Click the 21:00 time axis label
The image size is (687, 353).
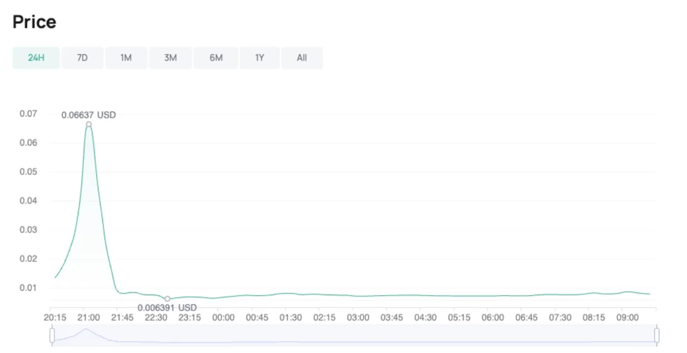pyautogui.click(x=88, y=318)
